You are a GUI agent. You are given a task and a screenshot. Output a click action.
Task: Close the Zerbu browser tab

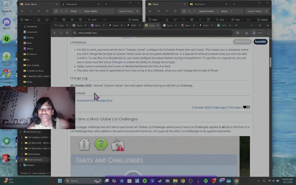tap(158, 25)
